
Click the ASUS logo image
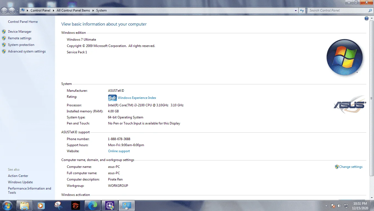tap(350, 105)
